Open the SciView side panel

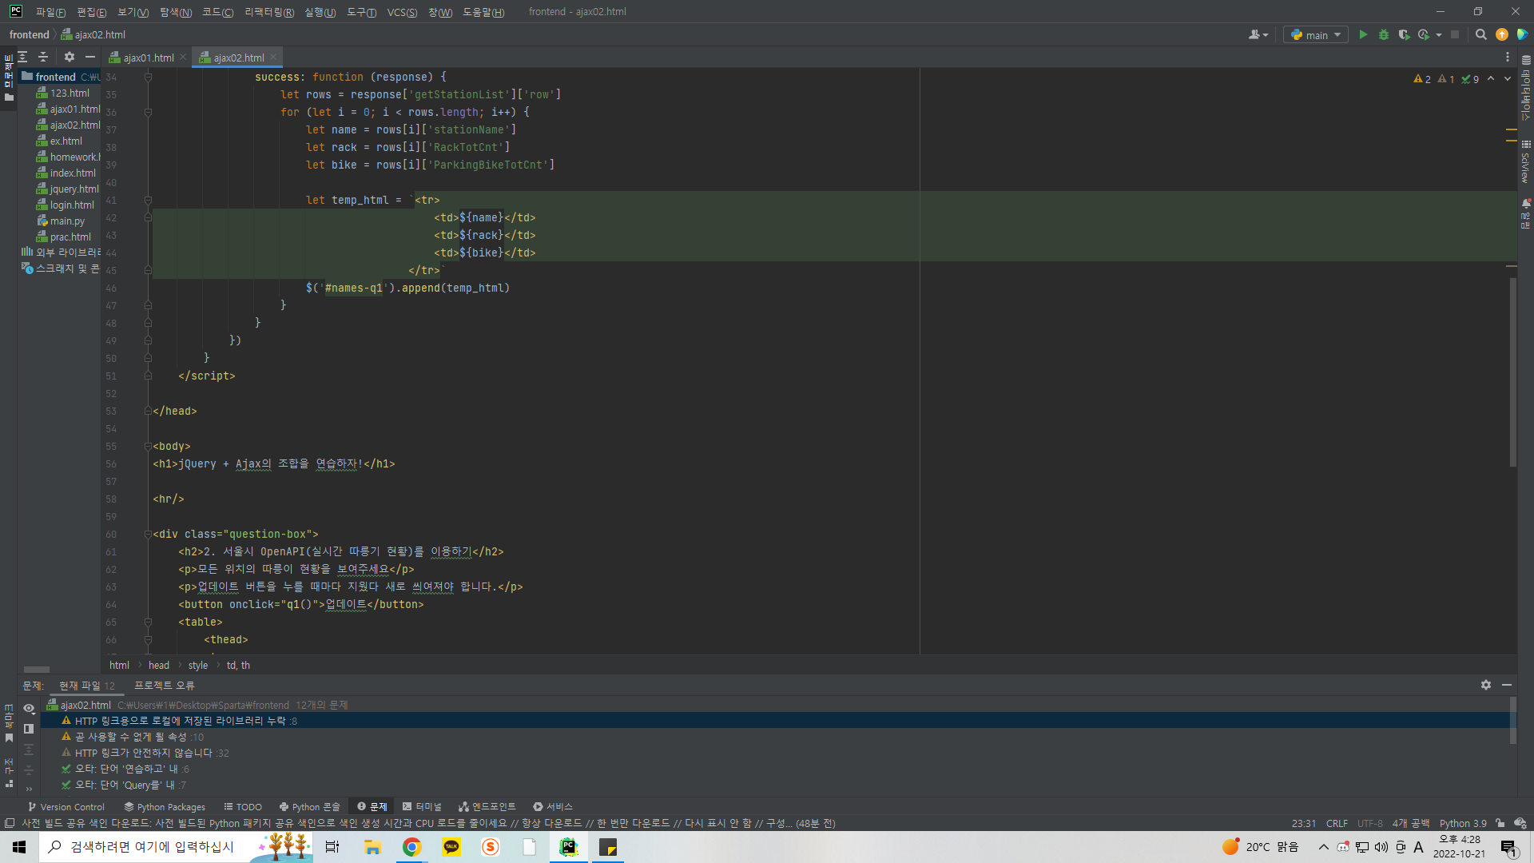tap(1526, 161)
